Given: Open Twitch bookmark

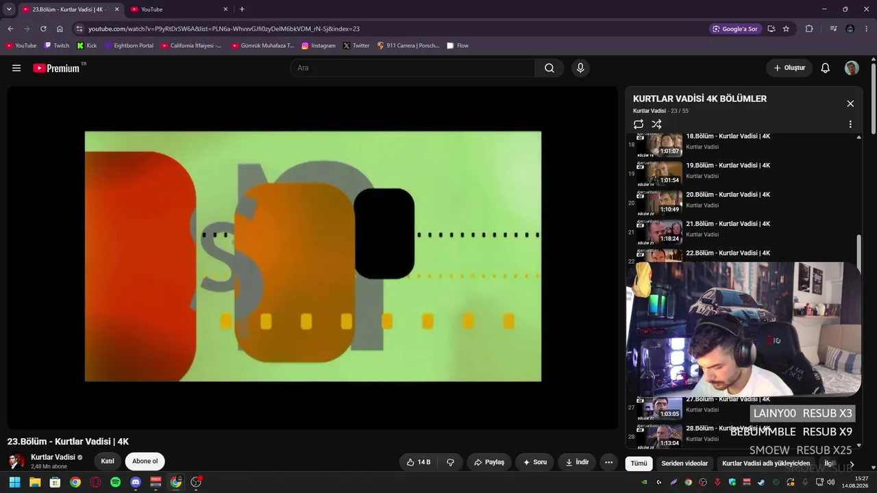Looking at the screenshot, I should pos(57,46).
